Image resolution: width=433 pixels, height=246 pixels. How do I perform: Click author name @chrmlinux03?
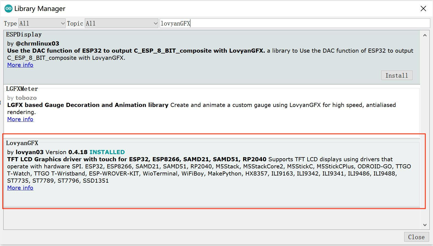[37, 44]
